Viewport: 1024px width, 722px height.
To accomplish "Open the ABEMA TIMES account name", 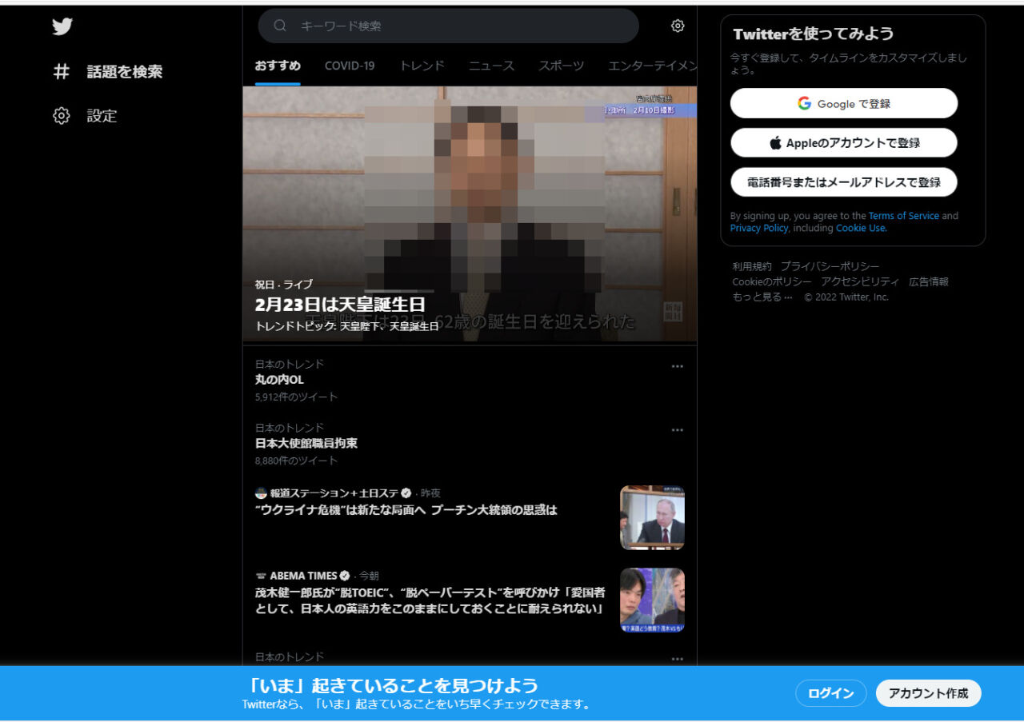I will [x=303, y=576].
